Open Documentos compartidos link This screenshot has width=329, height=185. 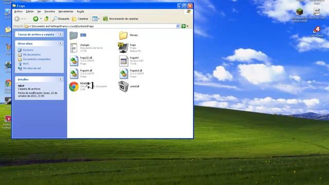[x=36, y=59]
